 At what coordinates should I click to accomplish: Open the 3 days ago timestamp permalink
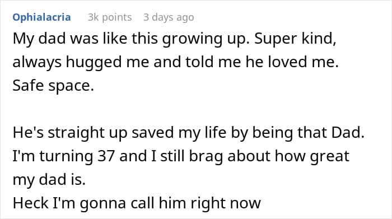[169, 17]
